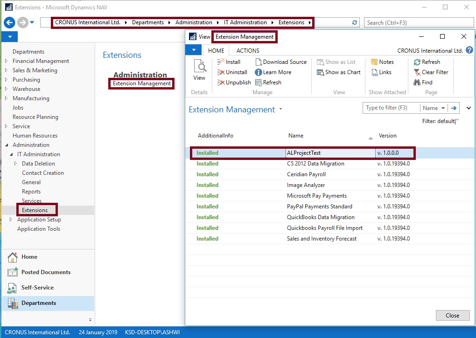This screenshot has width=476, height=338.
Task: Click the Unpublish extension icon
Action: click(x=221, y=83)
